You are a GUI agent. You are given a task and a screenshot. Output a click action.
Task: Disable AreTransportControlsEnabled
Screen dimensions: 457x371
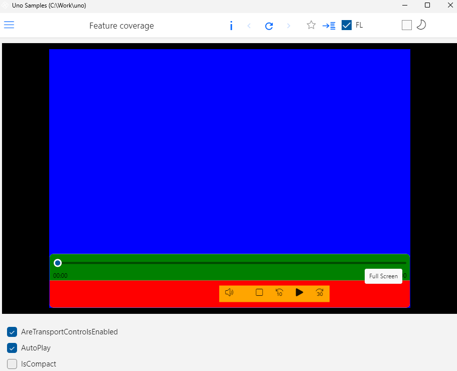(12, 332)
